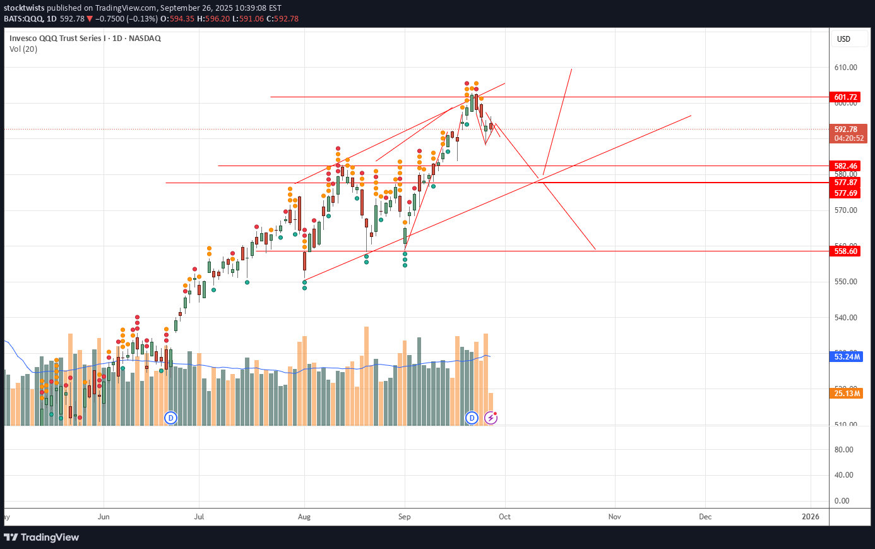This screenshot has height=549, width=875.
Task: Click the 601.72 red price label
Action: 846,97
